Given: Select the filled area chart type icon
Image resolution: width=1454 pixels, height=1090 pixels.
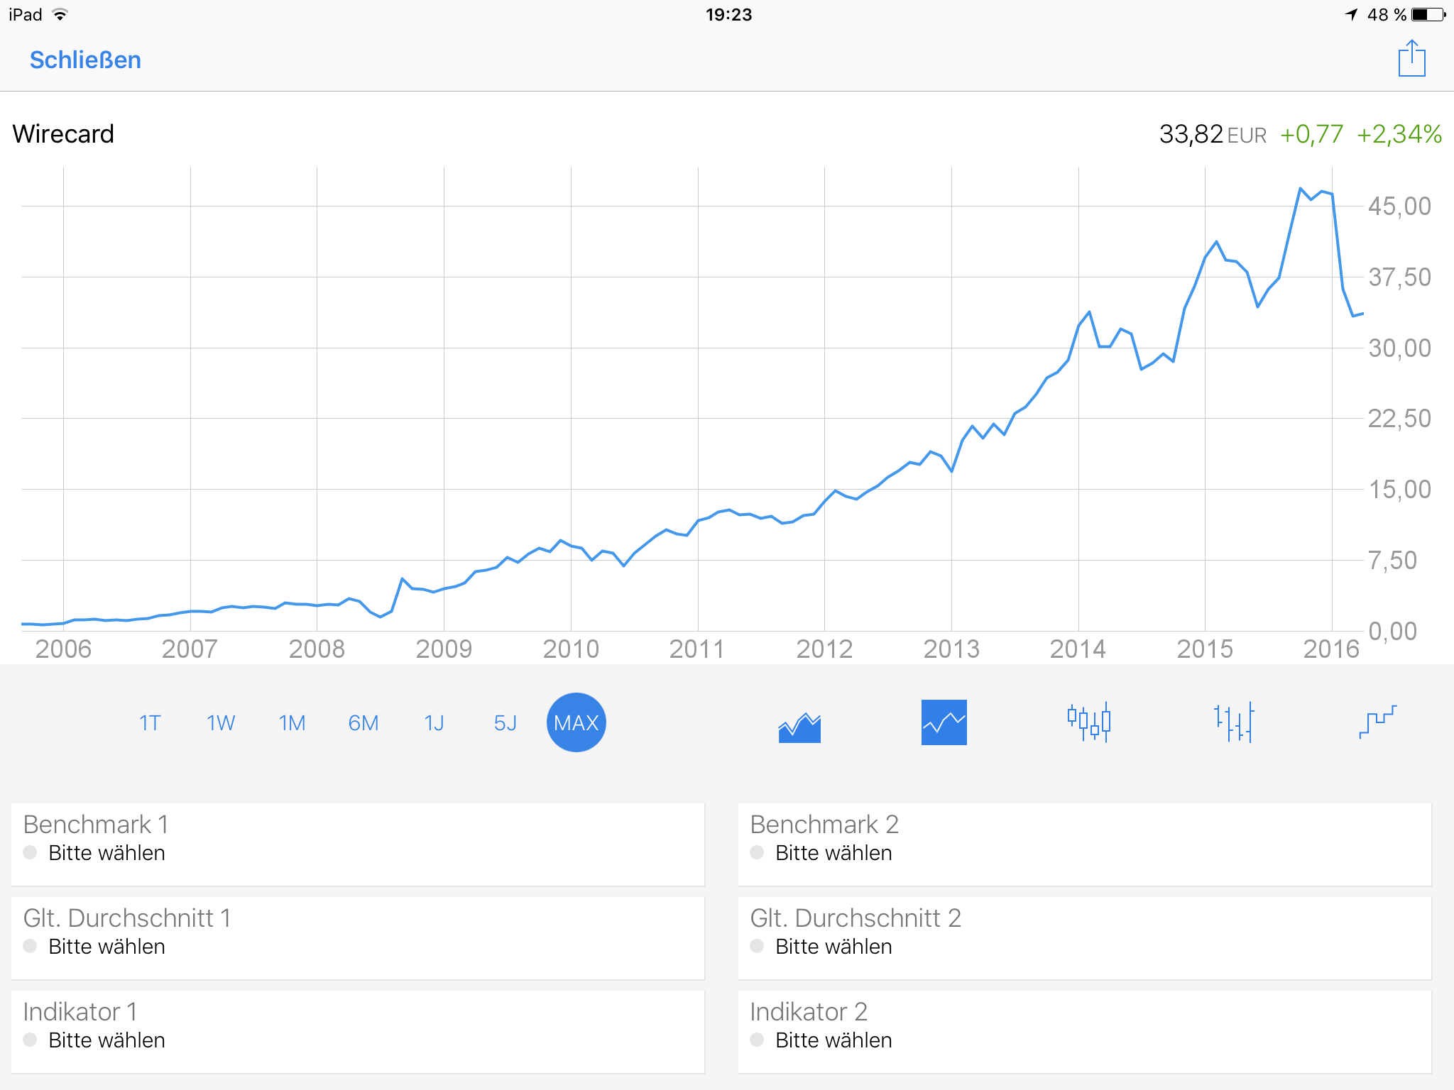Looking at the screenshot, I should (x=799, y=724).
